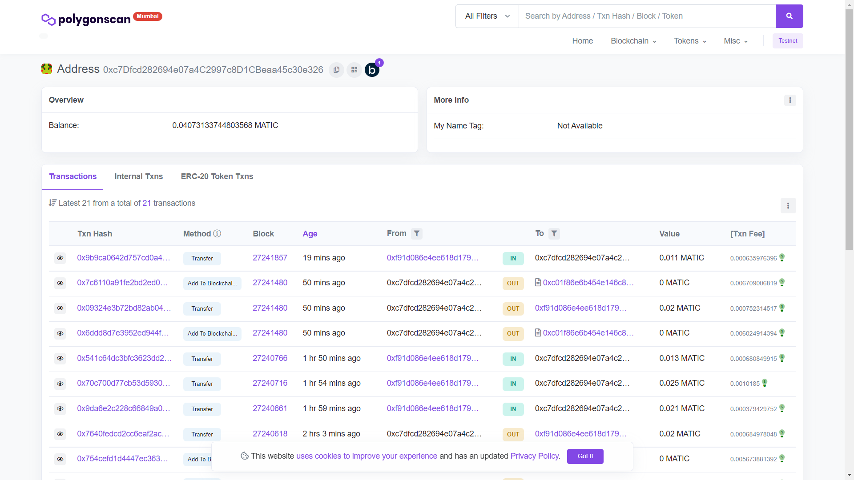Image resolution: width=854 pixels, height=480 pixels.
Task: Open the Blockscan chat icon
Action: coord(372,70)
